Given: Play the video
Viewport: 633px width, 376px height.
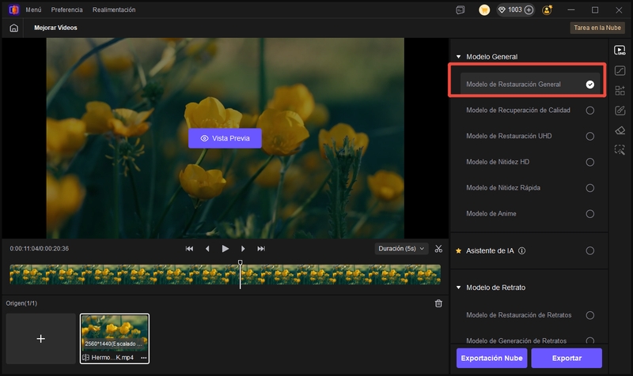Looking at the screenshot, I should pyautogui.click(x=226, y=249).
